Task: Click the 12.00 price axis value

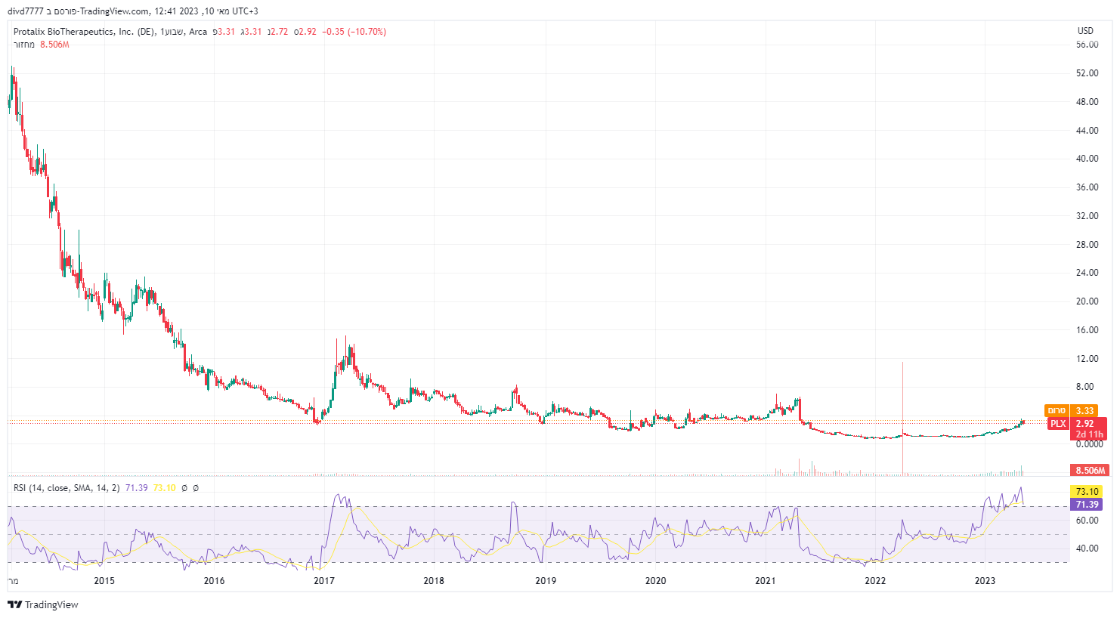Action: click(x=1088, y=359)
